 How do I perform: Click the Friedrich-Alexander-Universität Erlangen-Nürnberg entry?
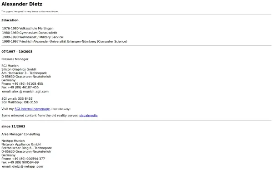pos(65,41)
